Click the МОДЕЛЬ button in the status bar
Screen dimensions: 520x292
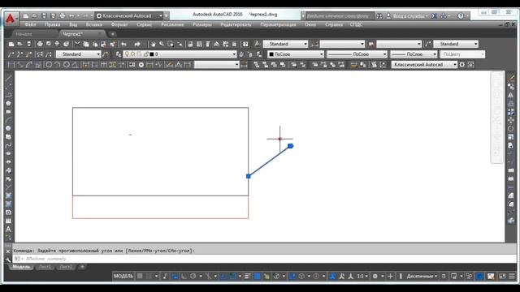coord(123,276)
